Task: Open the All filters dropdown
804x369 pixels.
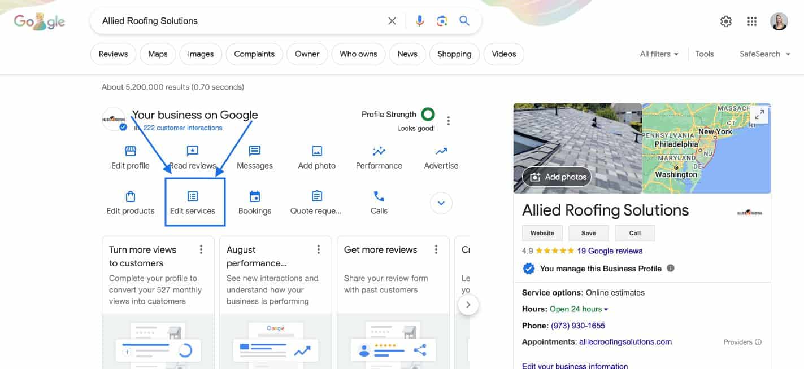Action: point(659,54)
